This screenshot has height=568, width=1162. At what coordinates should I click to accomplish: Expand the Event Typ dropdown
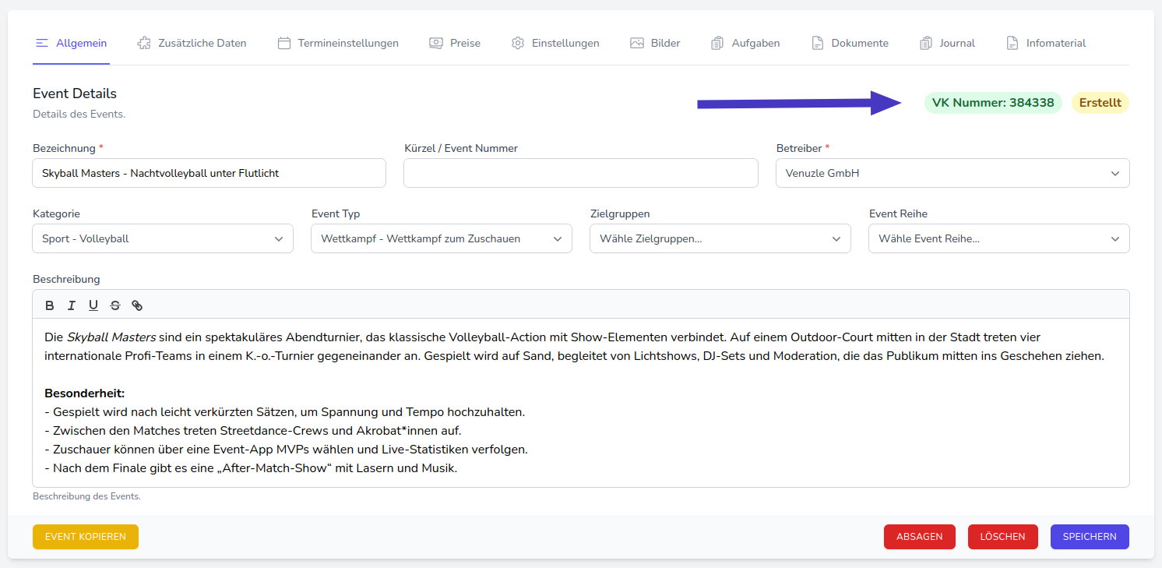442,239
